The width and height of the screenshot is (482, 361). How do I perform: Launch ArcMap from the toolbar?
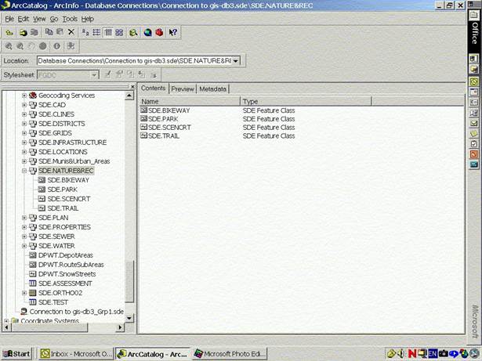(147, 32)
